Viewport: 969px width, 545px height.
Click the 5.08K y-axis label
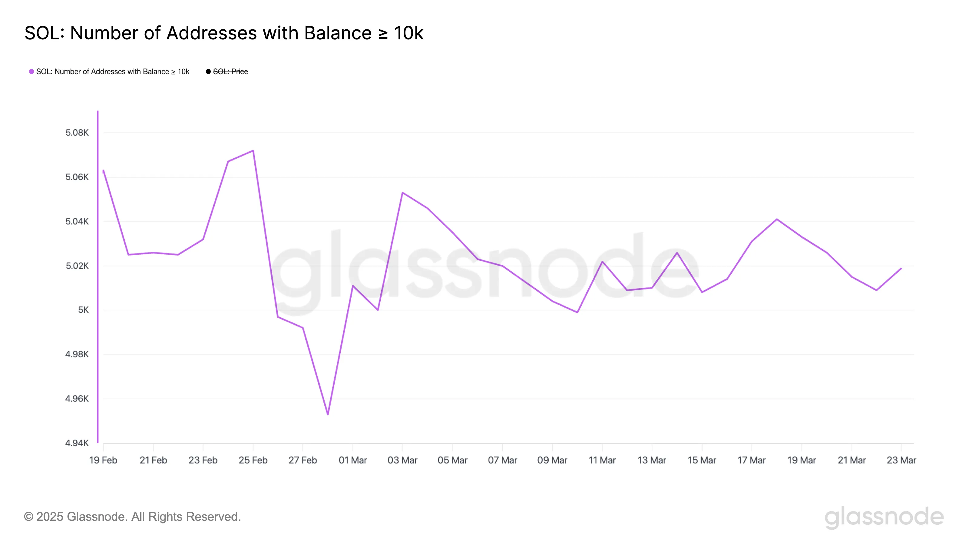[77, 132]
